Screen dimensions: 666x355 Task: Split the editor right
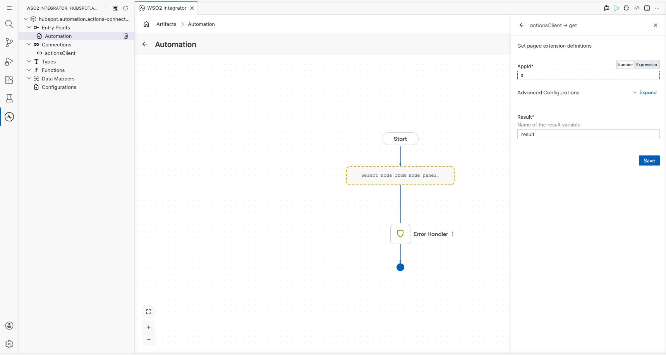tap(647, 8)
